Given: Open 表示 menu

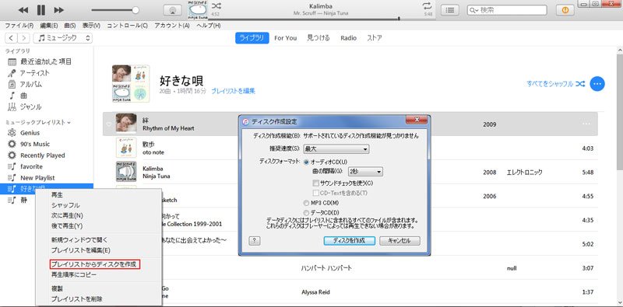Looking at the screenshot, I should pos(91,26).
